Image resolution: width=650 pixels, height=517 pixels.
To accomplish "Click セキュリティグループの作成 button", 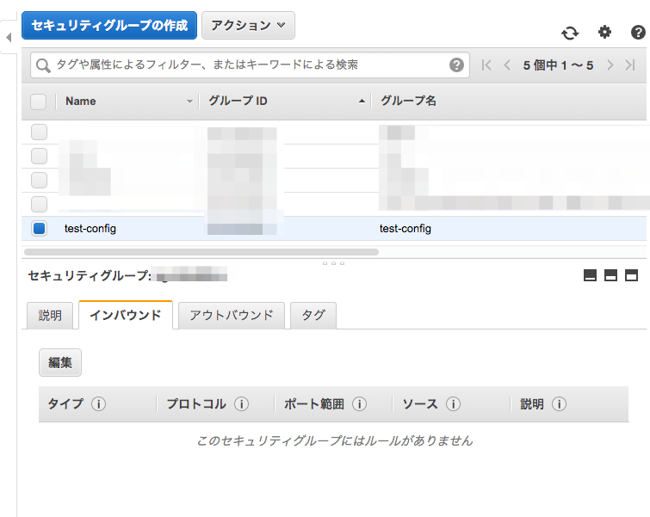I will [109, 26].
